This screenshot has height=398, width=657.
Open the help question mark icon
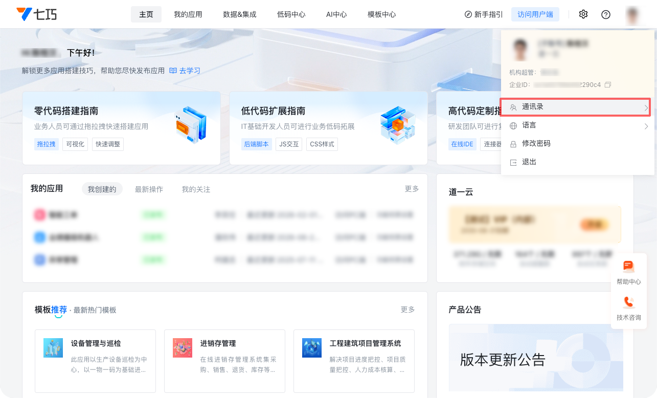point(606,14)
